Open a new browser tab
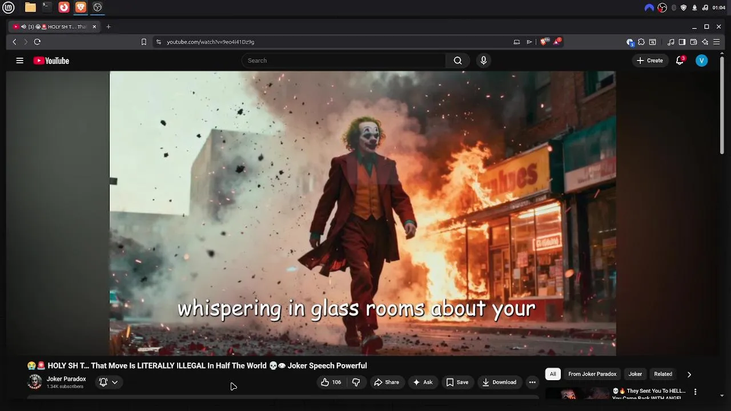The width and height of the screenshot is (731, 411). click(109, 27)
